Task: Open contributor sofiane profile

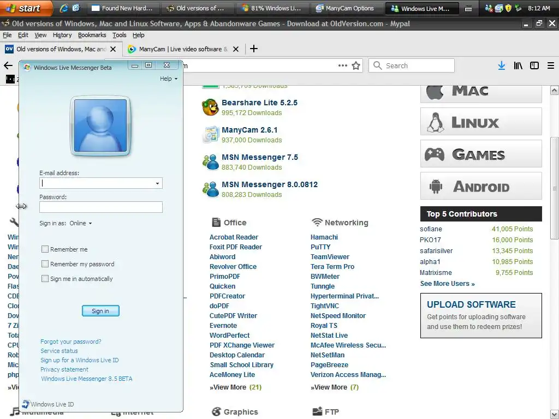Action: click(x=431, y=229)
